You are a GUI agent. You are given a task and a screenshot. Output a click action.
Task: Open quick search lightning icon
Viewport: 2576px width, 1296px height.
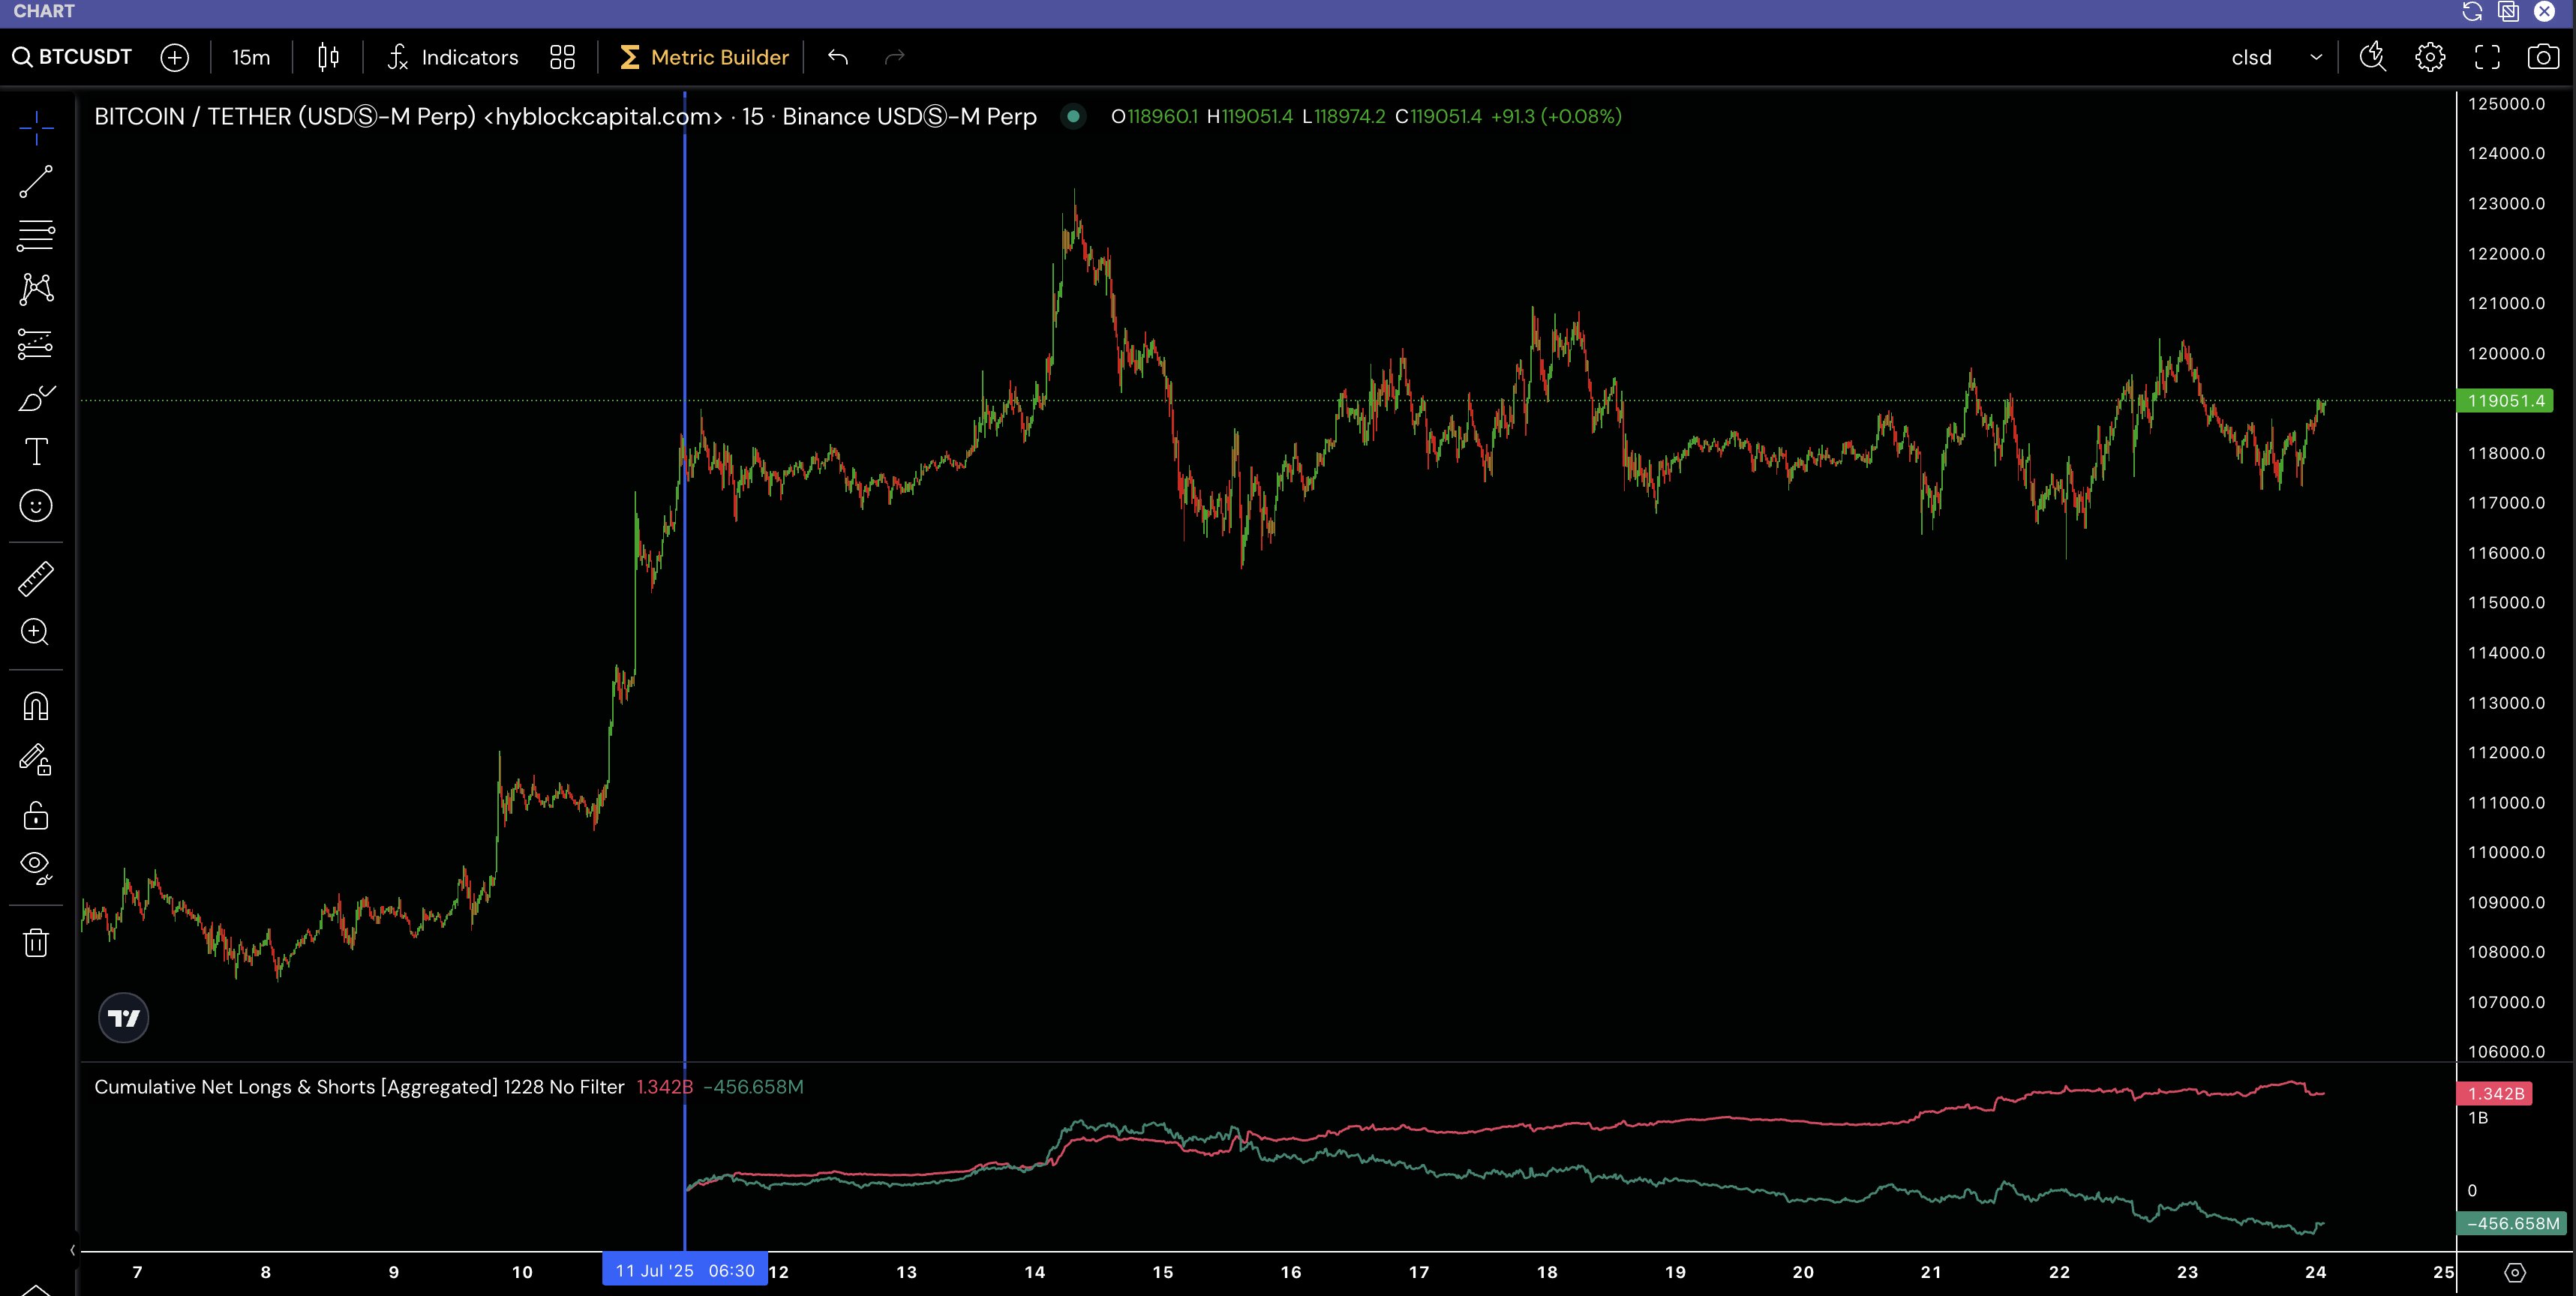click(2373, 57)
